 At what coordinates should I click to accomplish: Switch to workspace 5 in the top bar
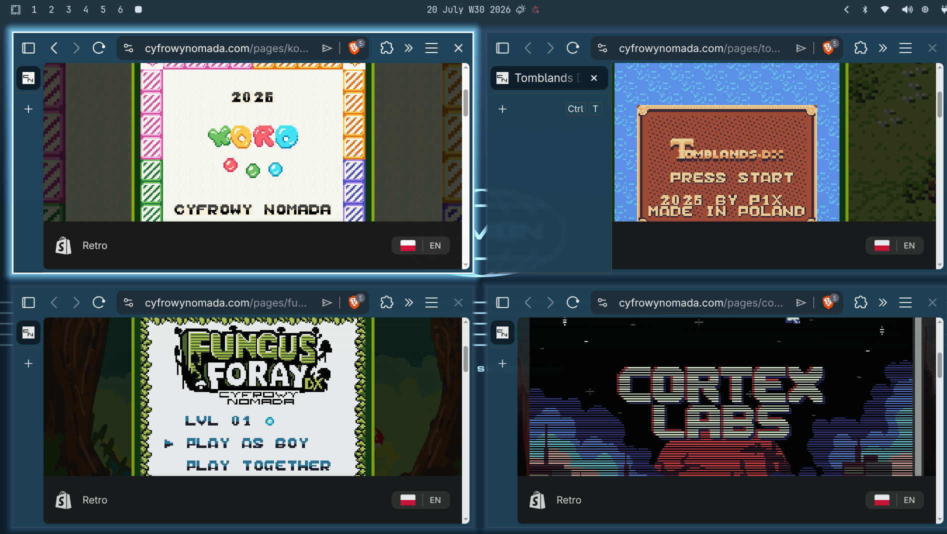coord(103,9)
